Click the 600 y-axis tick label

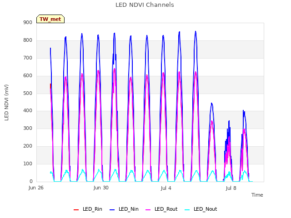tap(28, 76)
